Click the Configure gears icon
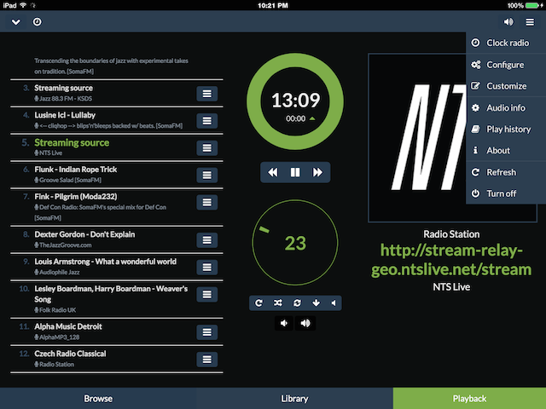The width and height of the screenshot is (546, 409). [476, 65]
